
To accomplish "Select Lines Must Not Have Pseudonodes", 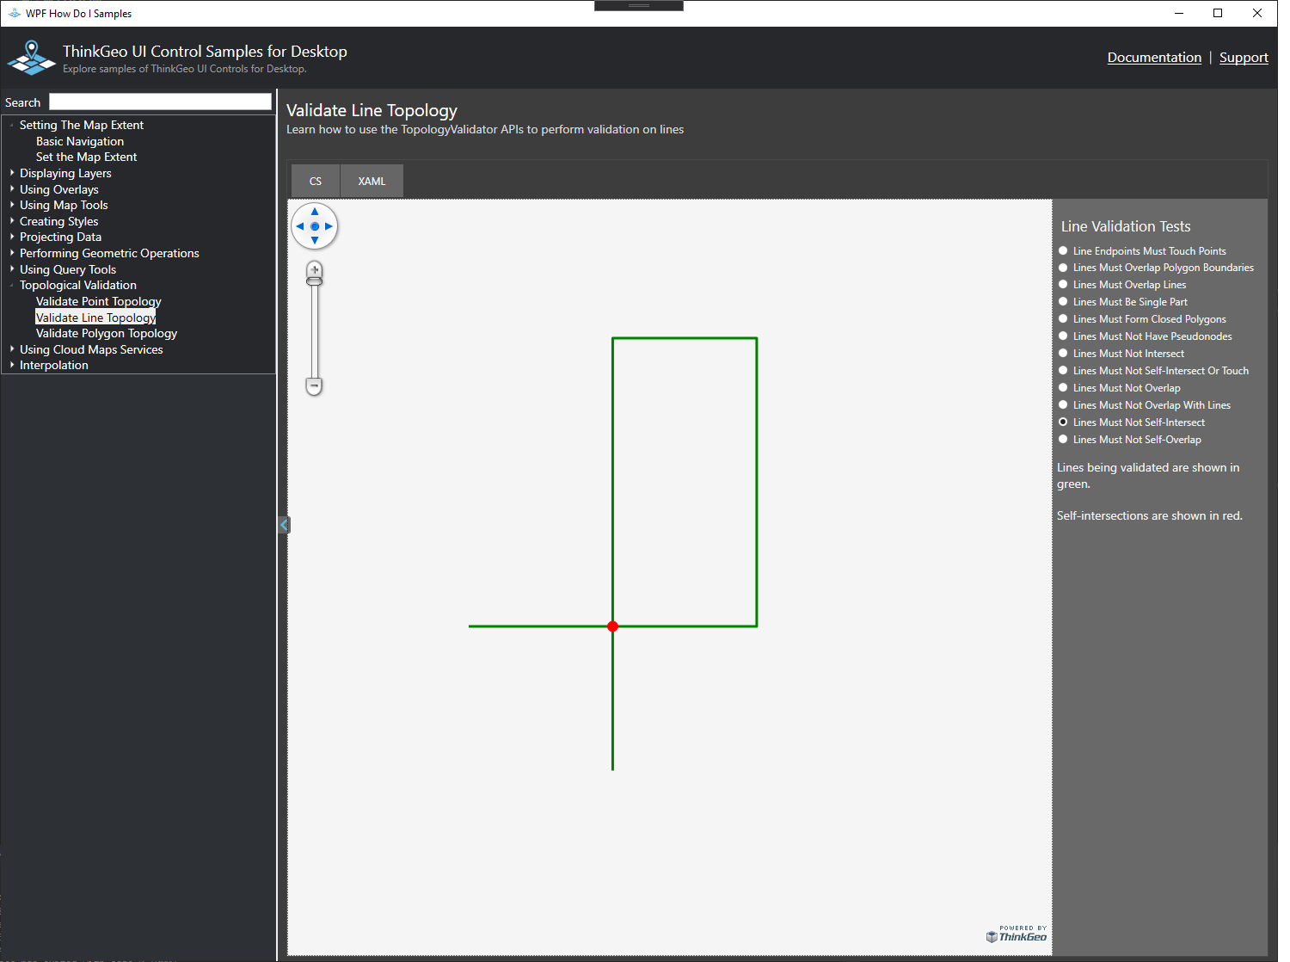I will click(x=1146, y=336).
